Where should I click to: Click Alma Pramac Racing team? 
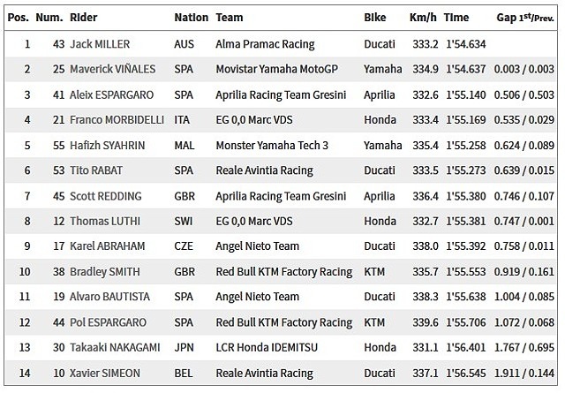pos(266,43)
